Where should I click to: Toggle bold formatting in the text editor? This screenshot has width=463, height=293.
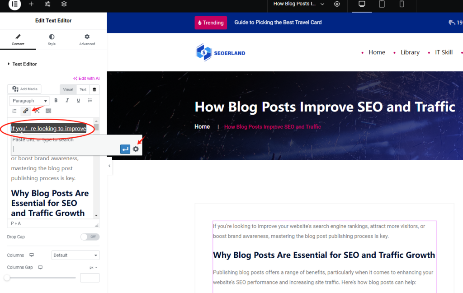[x=56, y=101]
